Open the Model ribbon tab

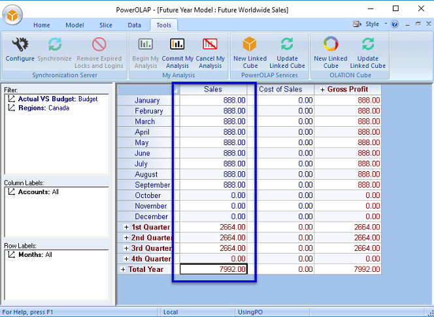[x=75, y=25]
